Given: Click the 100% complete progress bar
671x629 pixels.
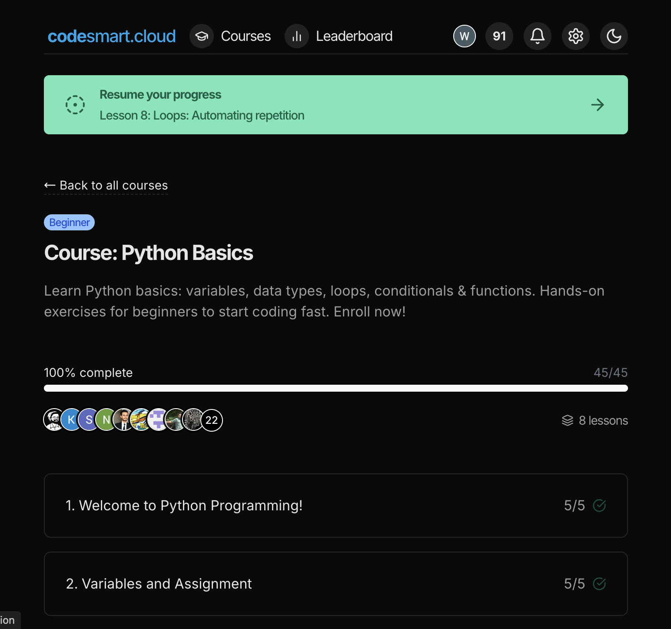Looking at the screenshot, I should tap(336, 388).
